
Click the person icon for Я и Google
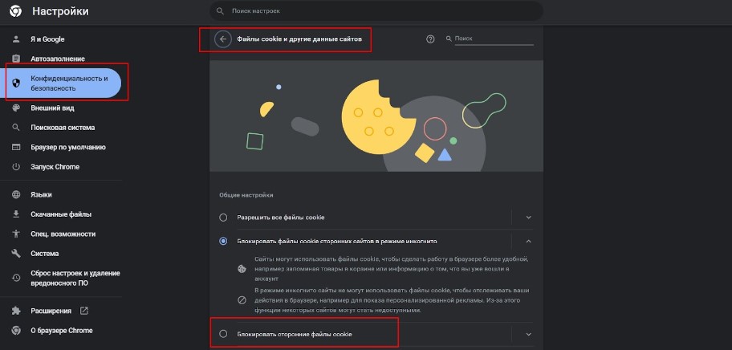point(16,39)
